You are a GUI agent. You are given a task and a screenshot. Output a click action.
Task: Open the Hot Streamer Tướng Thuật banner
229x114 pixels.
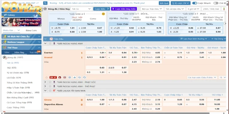[21, 22]
